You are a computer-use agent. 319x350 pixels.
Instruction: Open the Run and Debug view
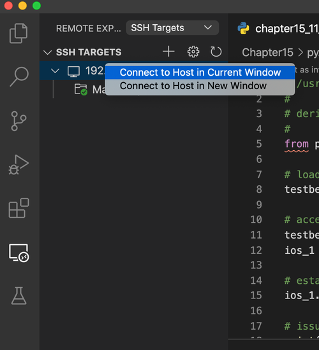coord(19,165)
